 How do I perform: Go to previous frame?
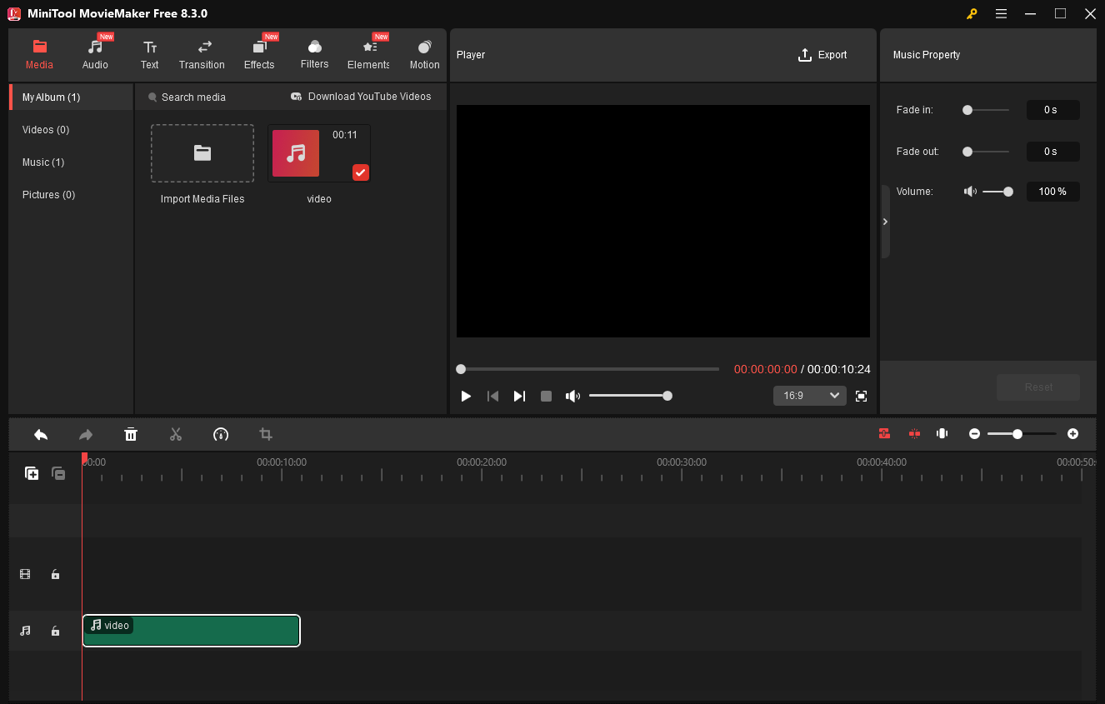[x=492, y=396]
